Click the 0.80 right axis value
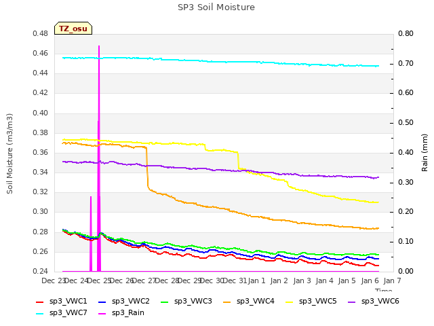 coord(406,34)
